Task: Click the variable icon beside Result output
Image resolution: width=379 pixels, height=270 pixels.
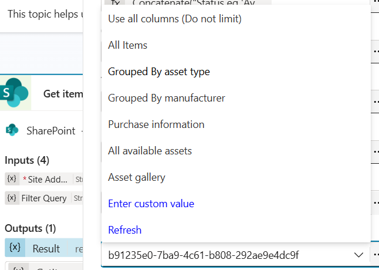Action: pos(15,248)
